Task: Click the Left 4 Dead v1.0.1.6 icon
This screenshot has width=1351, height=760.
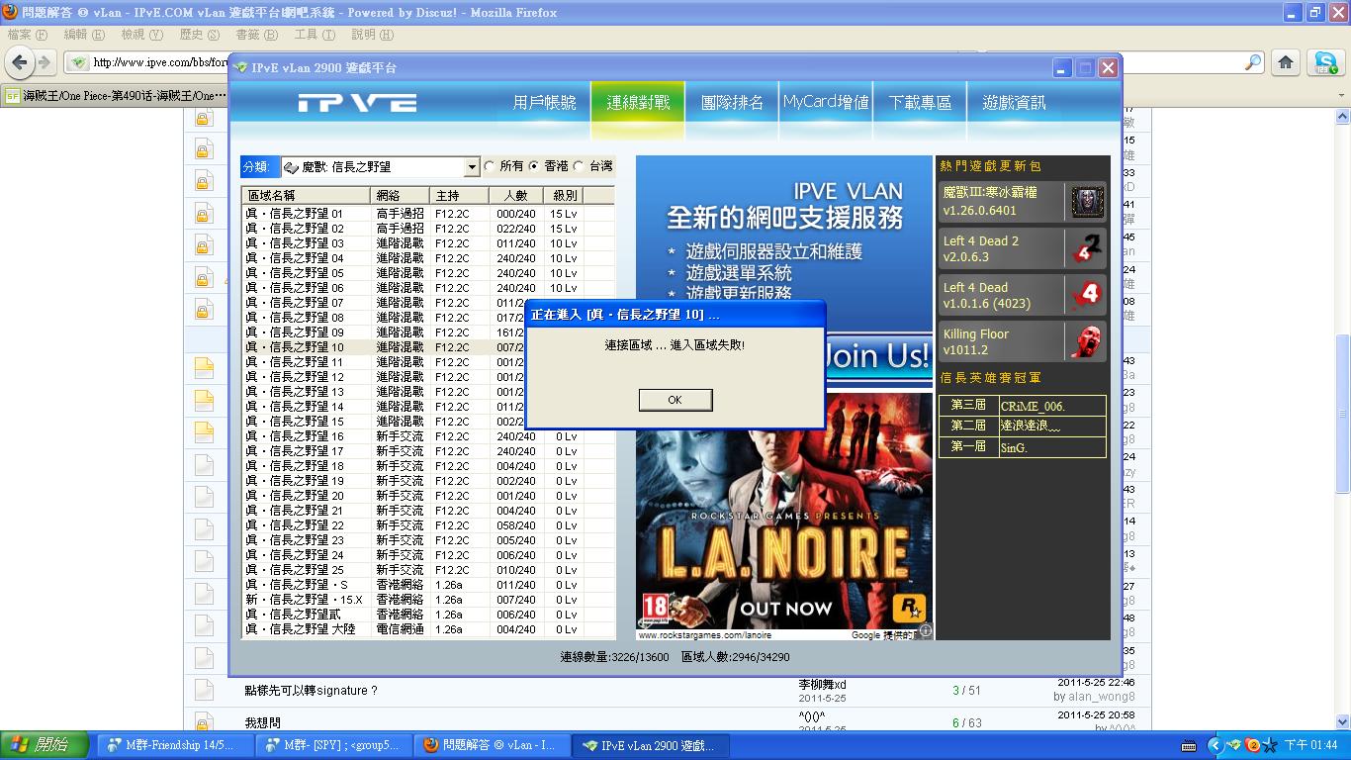Action: tap(1088, 295)
